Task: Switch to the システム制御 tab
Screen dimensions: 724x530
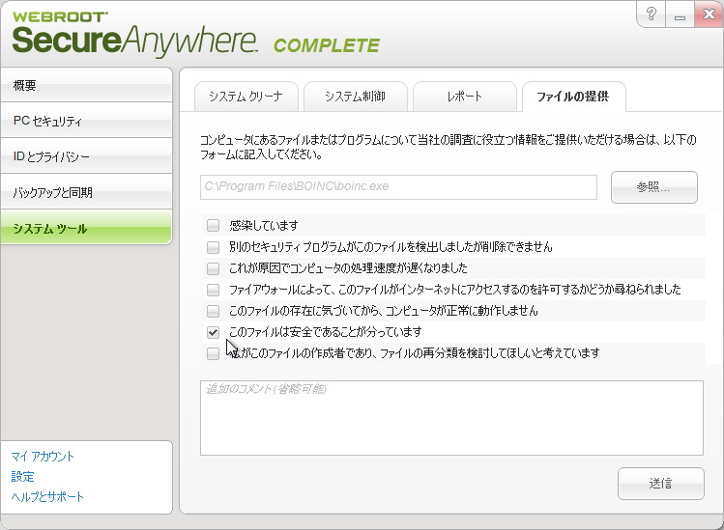Action: pos(355,97)
